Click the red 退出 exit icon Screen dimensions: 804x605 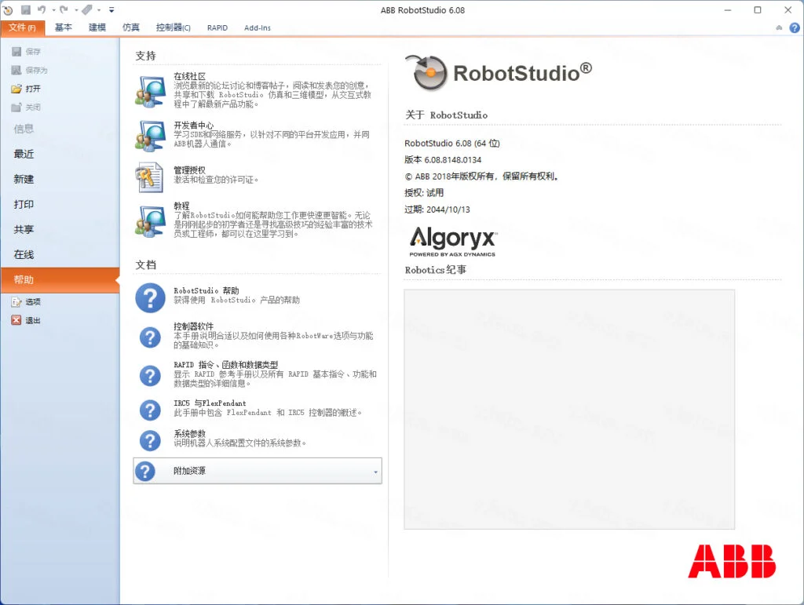[x=16, y=320]
